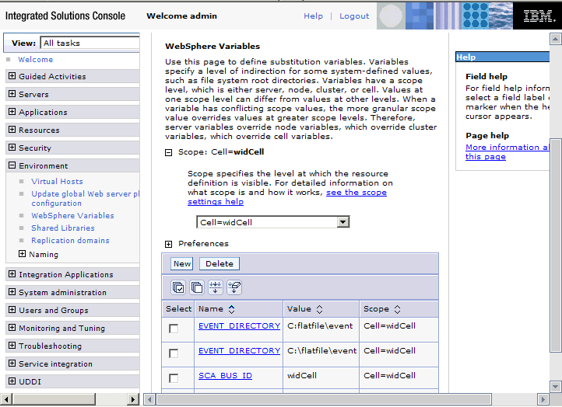Click the vertical scrollbar up arrow
Screen dimensions: 562x407
[x=556, y=39]
